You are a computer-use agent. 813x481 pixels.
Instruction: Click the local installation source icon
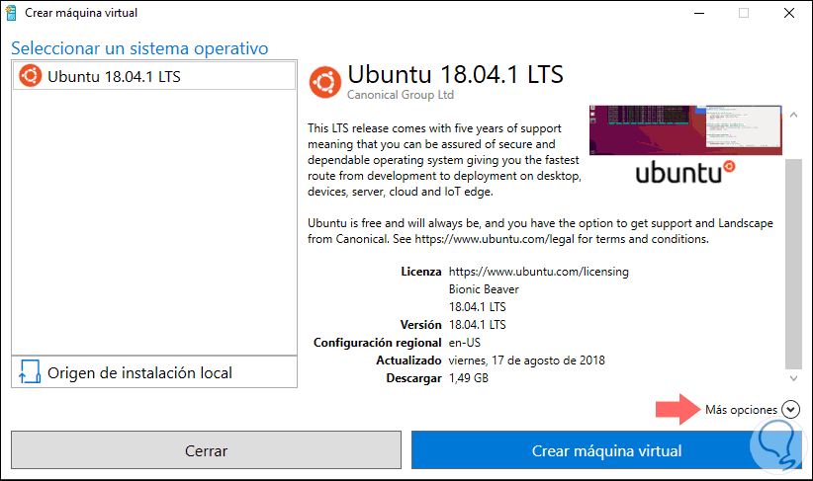pos(31,372)
